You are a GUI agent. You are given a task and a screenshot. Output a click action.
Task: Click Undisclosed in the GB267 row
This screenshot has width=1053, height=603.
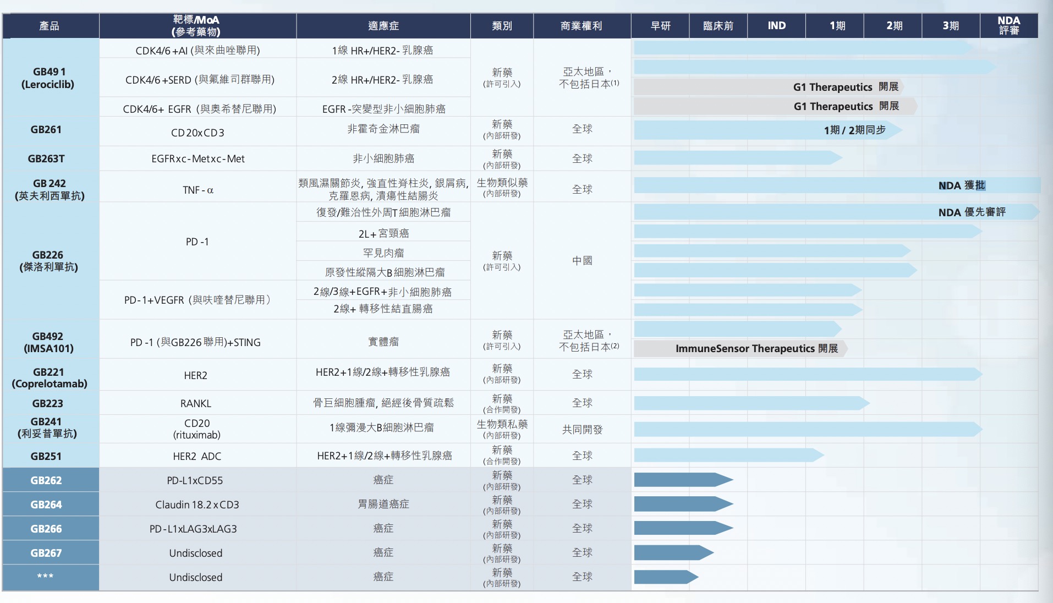(x=196, y=553)
